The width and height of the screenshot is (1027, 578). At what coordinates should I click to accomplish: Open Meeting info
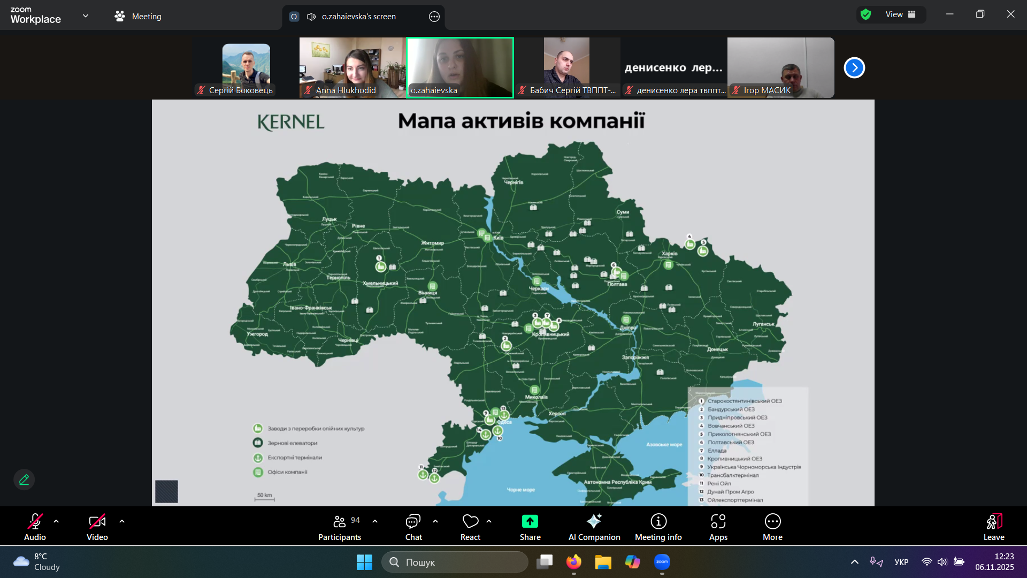tap(658, 527)
